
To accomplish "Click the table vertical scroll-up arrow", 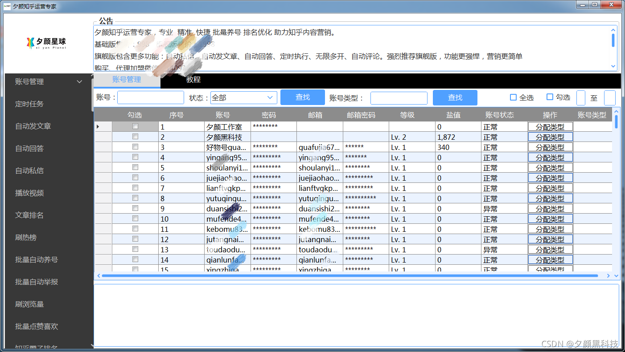I will click(x=617, y=111).
